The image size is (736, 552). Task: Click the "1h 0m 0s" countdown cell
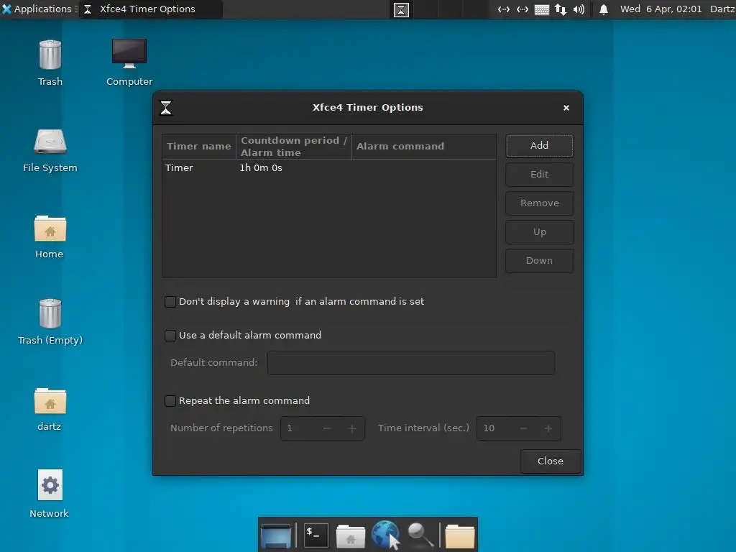[x=261, y=167]
